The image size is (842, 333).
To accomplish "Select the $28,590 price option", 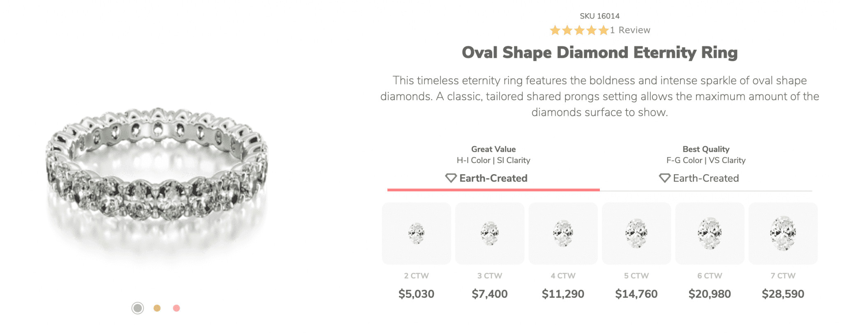I will 783,294.
